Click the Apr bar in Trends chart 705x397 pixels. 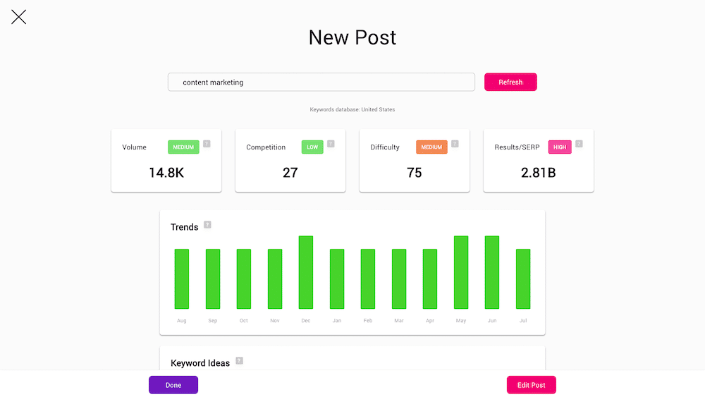point(430,279)
